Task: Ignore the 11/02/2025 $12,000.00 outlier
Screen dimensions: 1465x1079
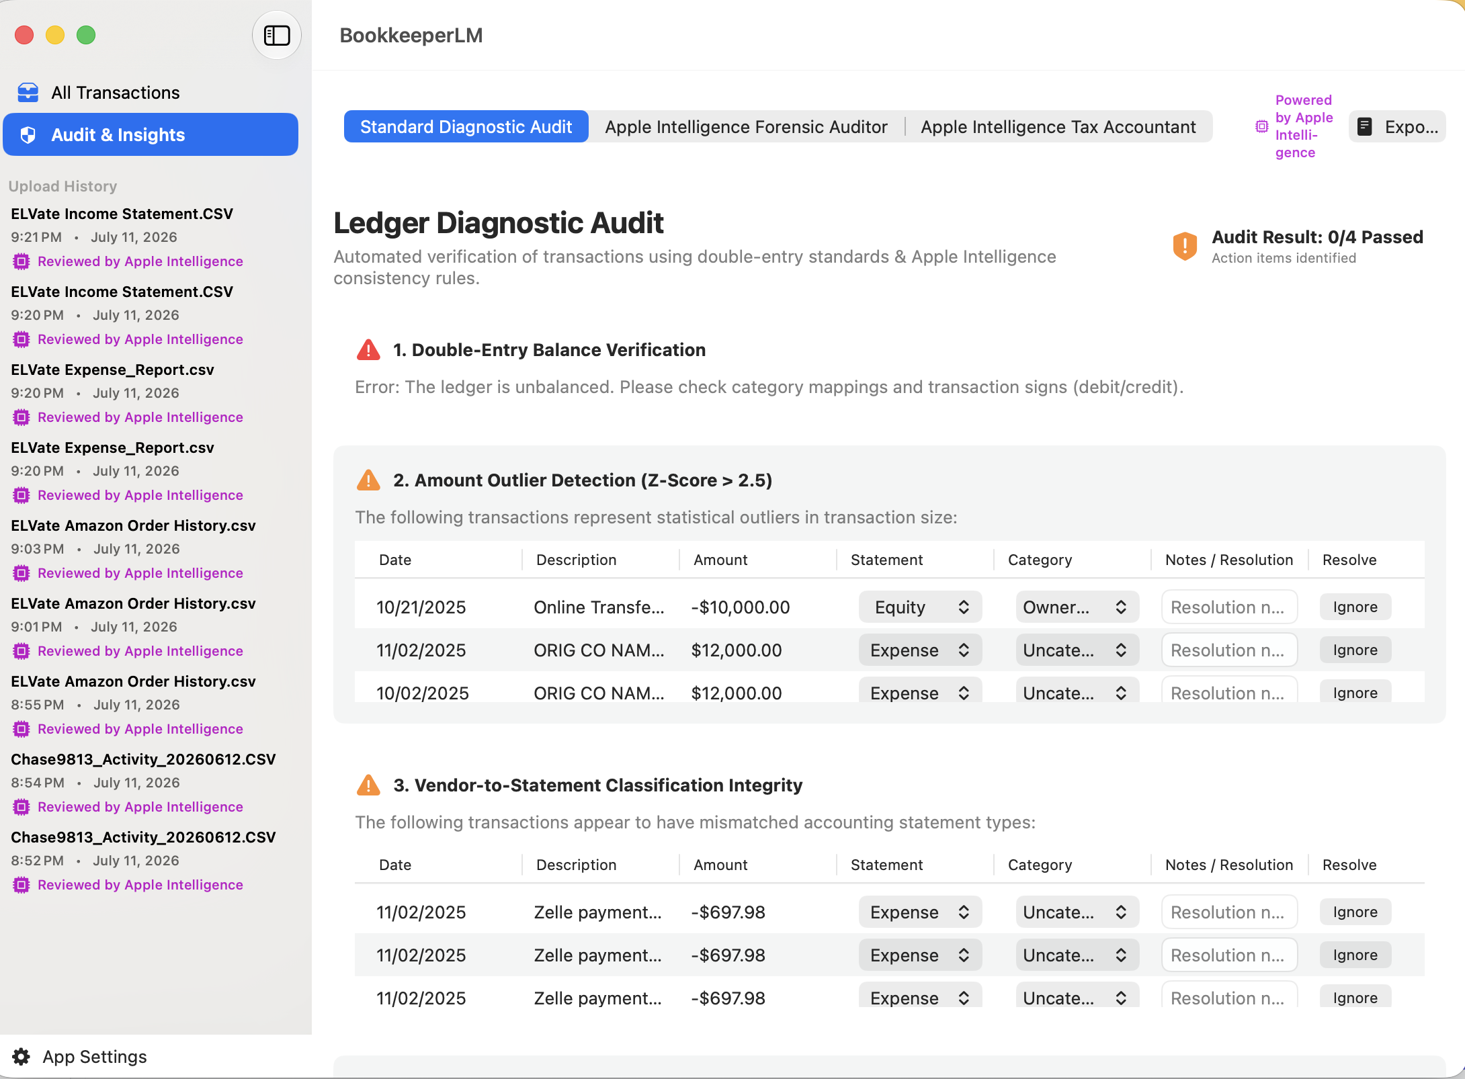Action: (x=1355, y=650)
